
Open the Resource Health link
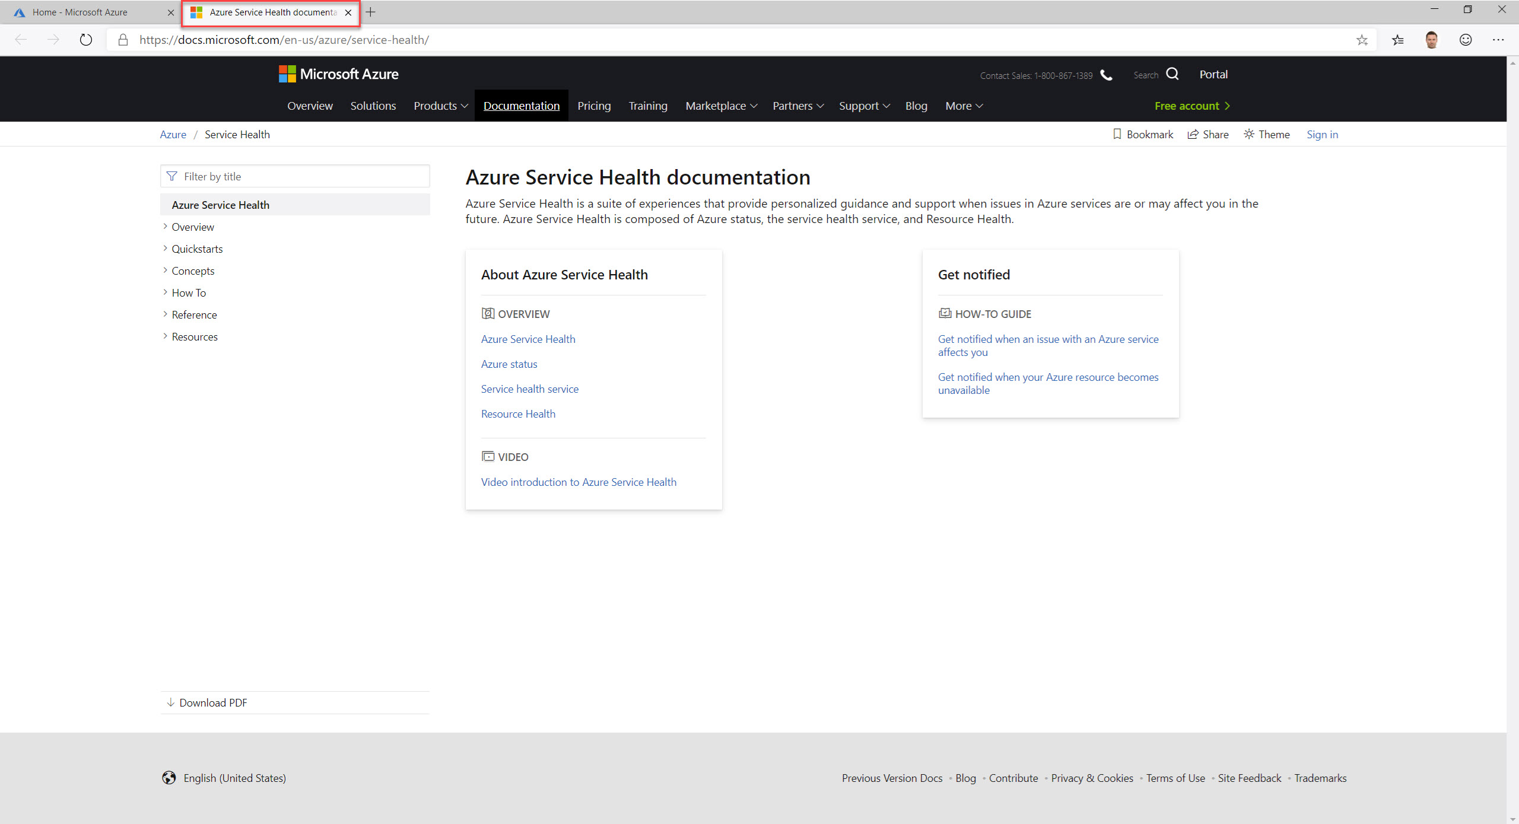518,413
